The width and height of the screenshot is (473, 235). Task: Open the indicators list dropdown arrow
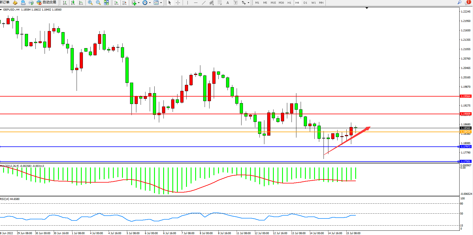pos(139,3)
